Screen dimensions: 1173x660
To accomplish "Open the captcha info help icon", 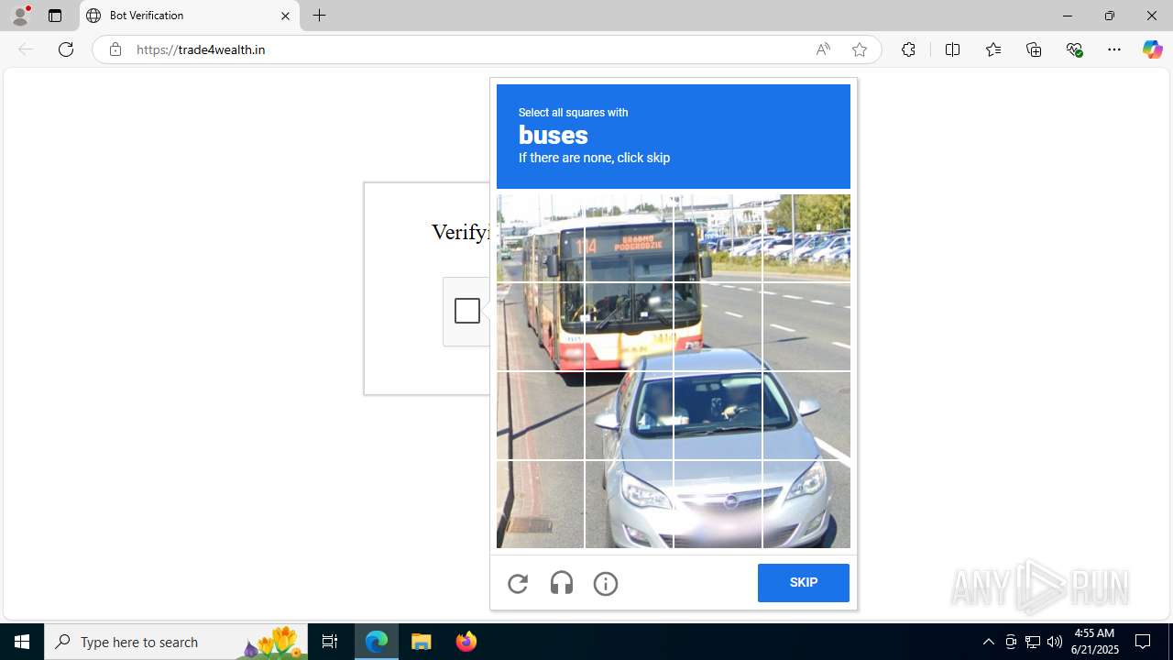I will [x=606, y=583].
